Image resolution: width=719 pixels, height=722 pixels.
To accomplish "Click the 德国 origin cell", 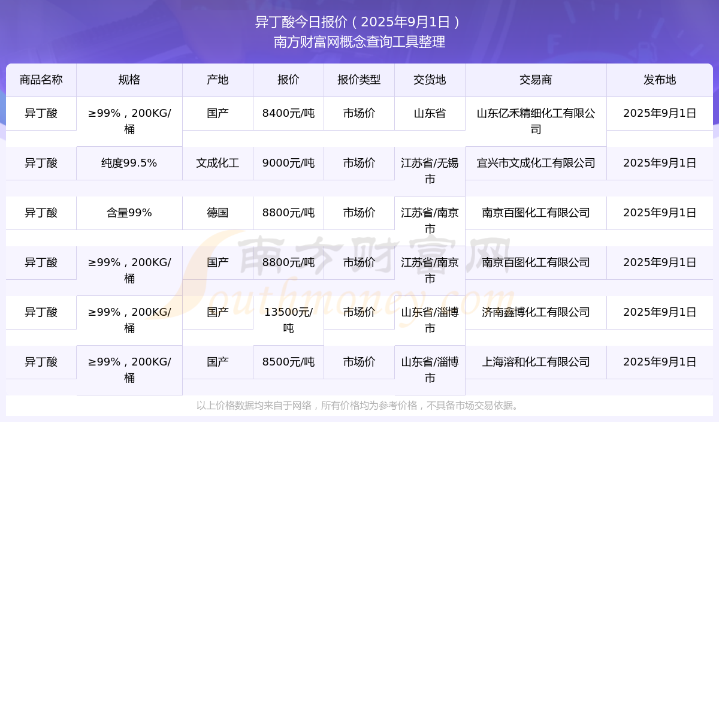I will [x=217, y=213].
